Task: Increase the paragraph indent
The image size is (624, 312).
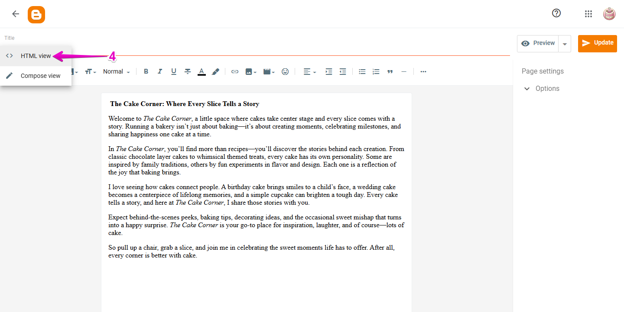Action: coord(328,71)
